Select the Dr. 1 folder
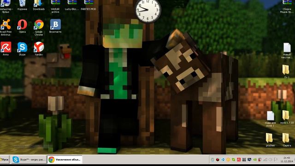Image resolution: width=295 pixels, height=166 pixels. tap(286, 71)
